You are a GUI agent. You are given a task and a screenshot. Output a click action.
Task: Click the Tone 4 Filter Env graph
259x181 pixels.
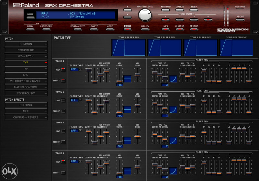coord(236,48)
